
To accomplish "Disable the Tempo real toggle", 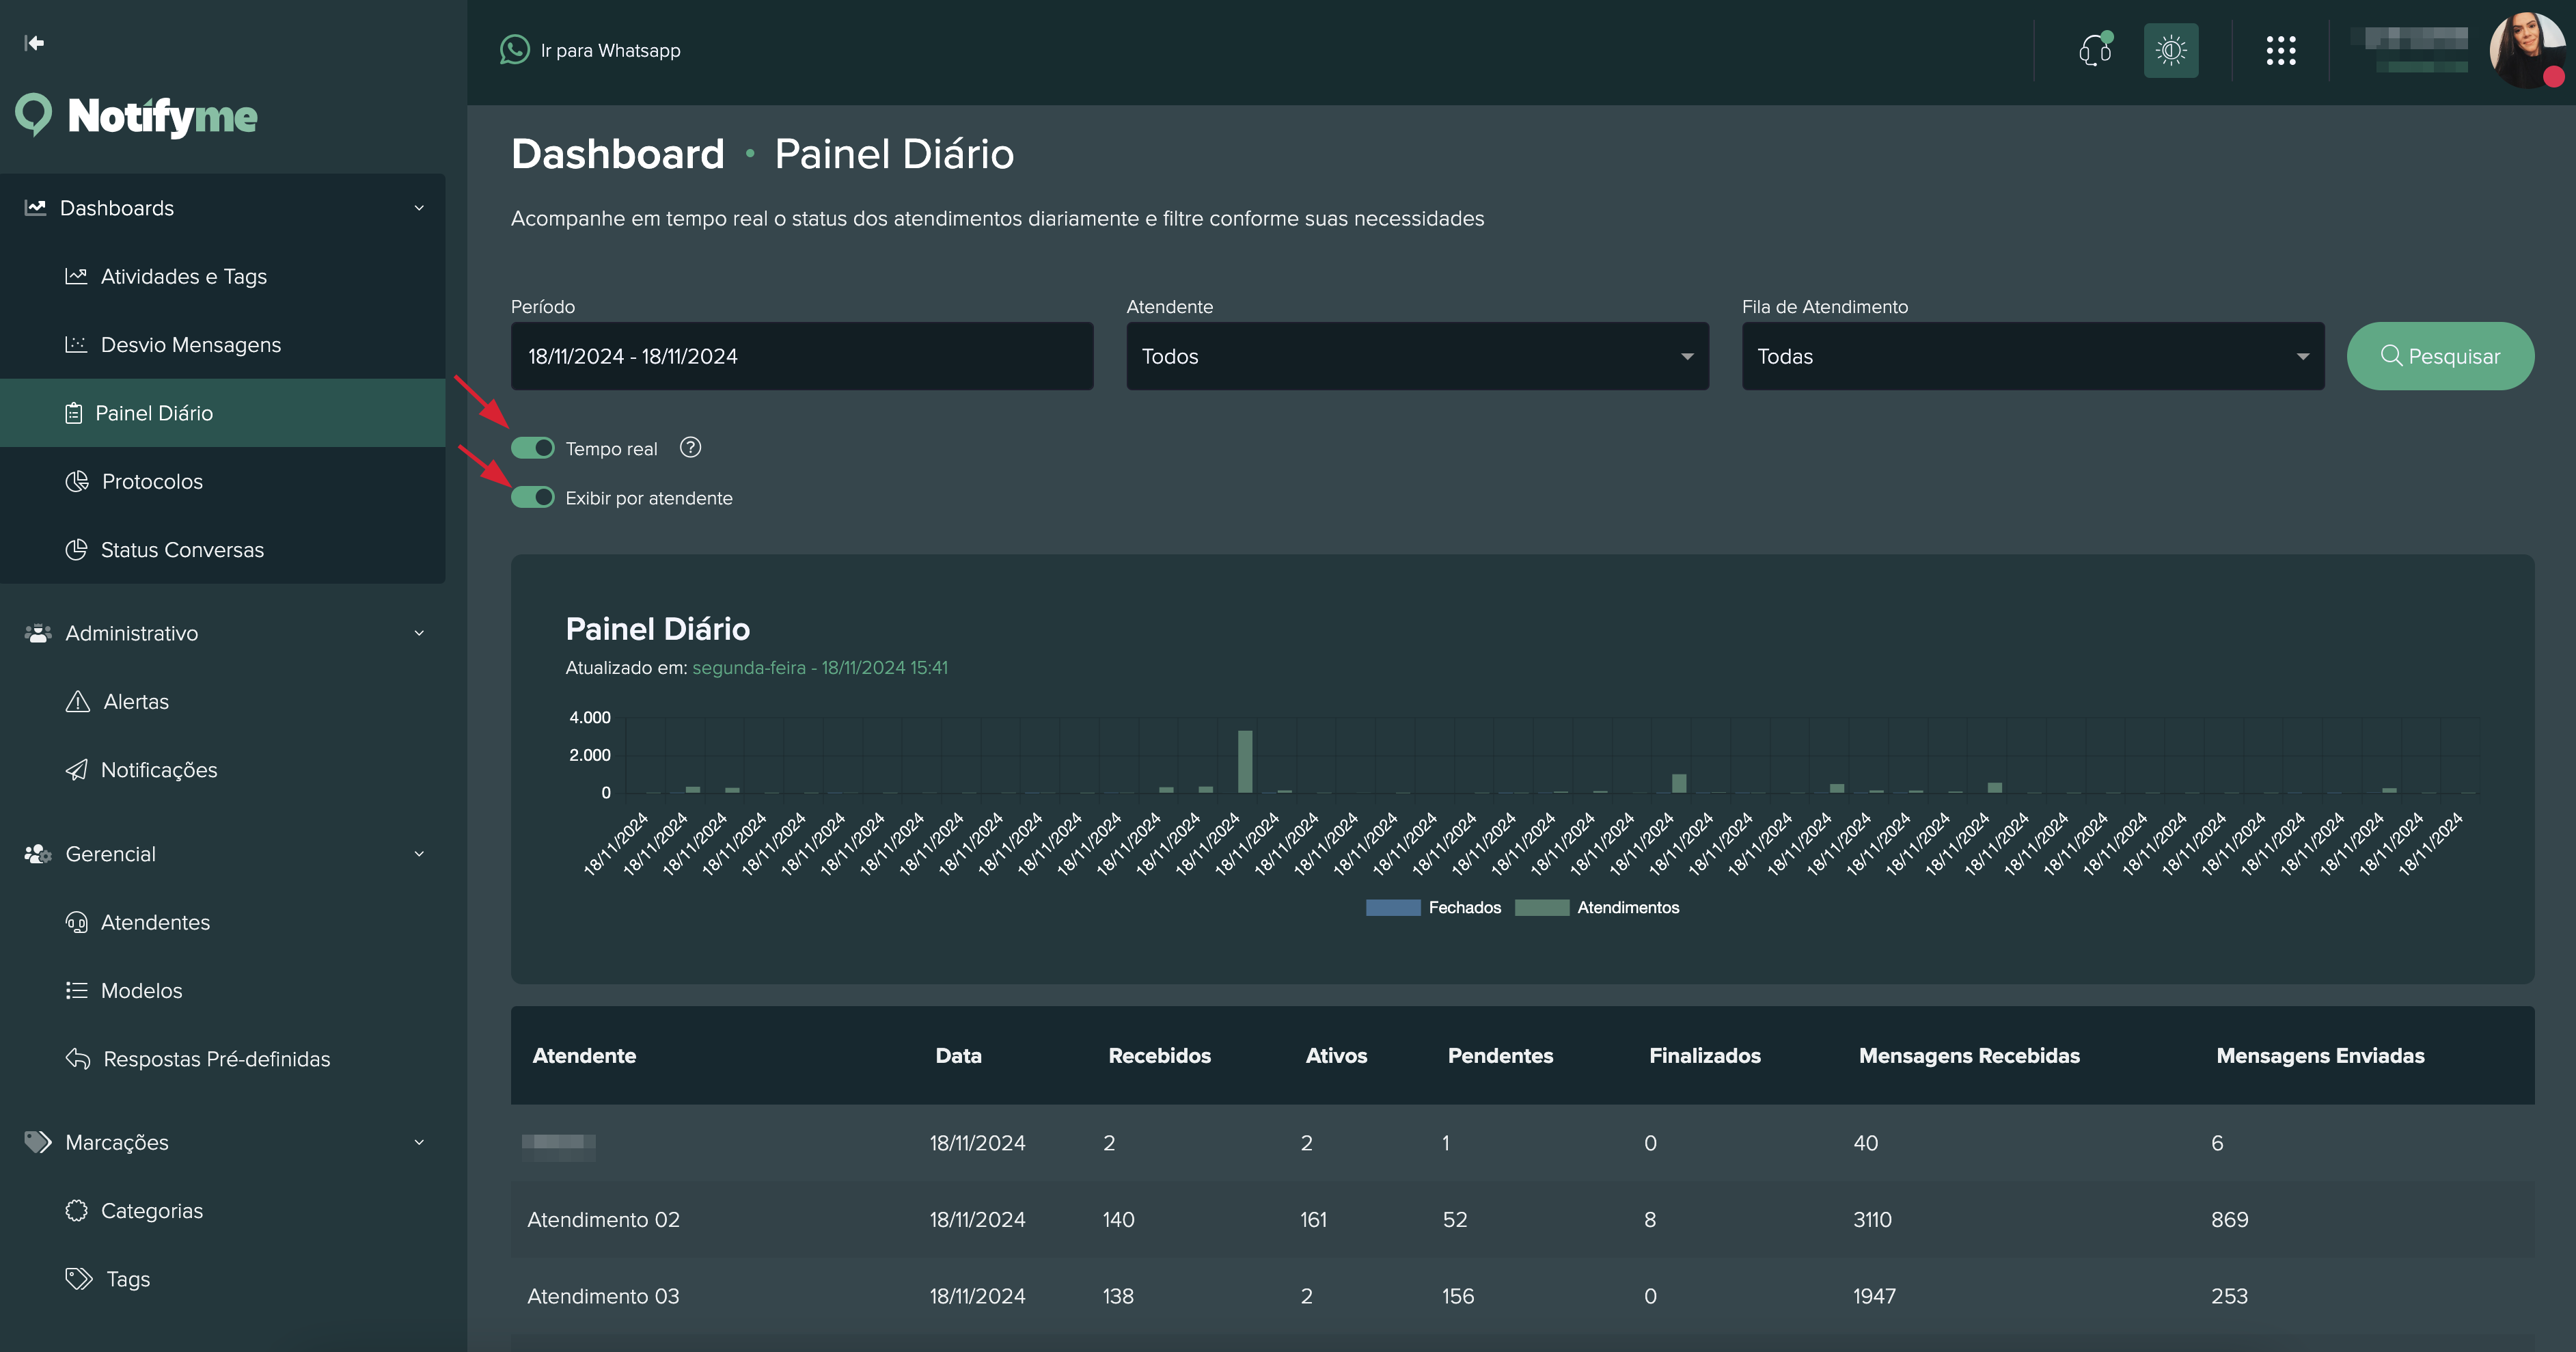I will tap(533, 448).
